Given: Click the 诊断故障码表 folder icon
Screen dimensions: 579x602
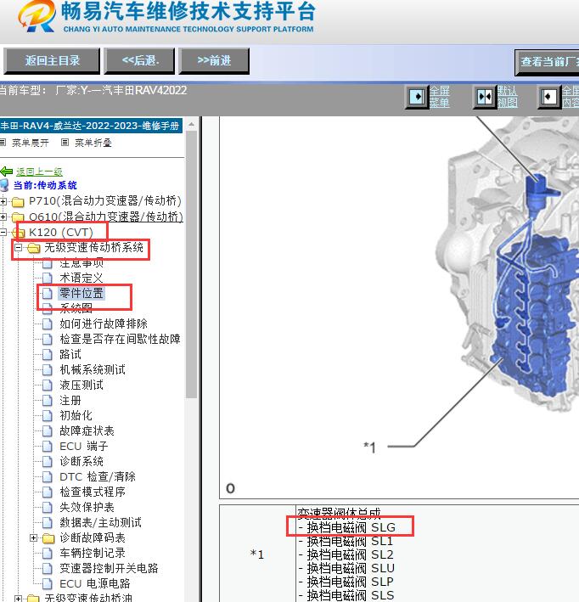Looking at the screenshot, I should 48,538.
